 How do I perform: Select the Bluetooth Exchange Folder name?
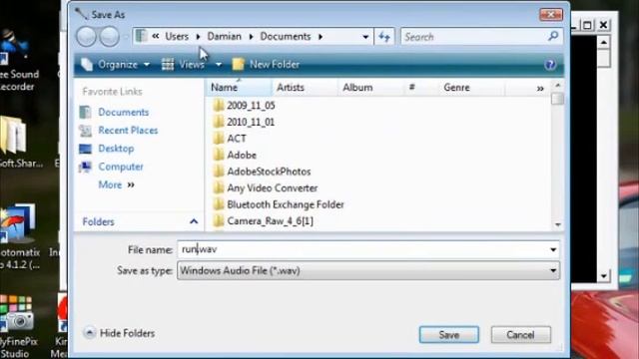(286, 204)
